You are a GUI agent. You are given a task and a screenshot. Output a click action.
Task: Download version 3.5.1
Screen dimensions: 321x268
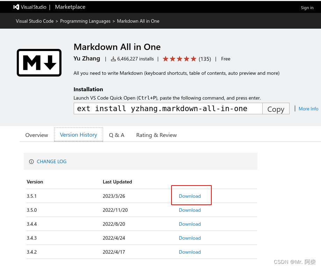(x=190, y=196)
